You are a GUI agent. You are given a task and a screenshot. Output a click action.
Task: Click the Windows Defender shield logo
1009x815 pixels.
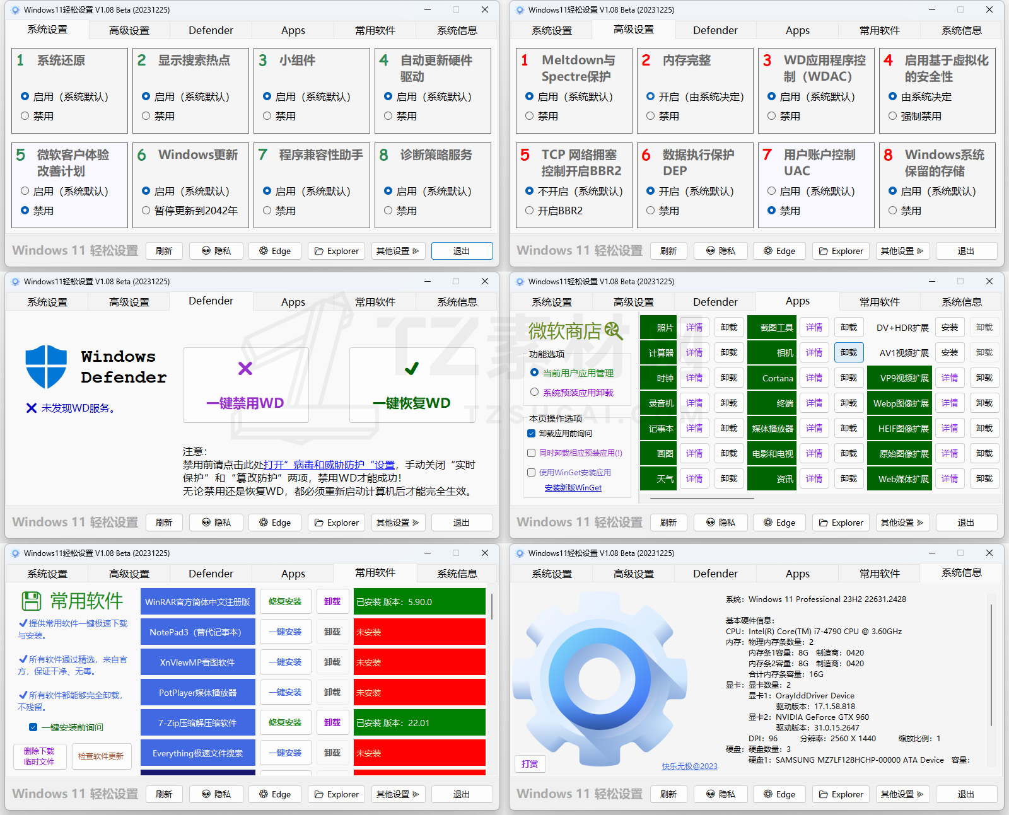(46, 367)
